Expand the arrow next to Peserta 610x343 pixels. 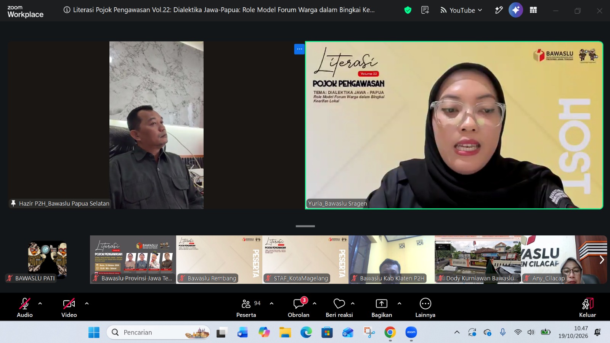271,304
